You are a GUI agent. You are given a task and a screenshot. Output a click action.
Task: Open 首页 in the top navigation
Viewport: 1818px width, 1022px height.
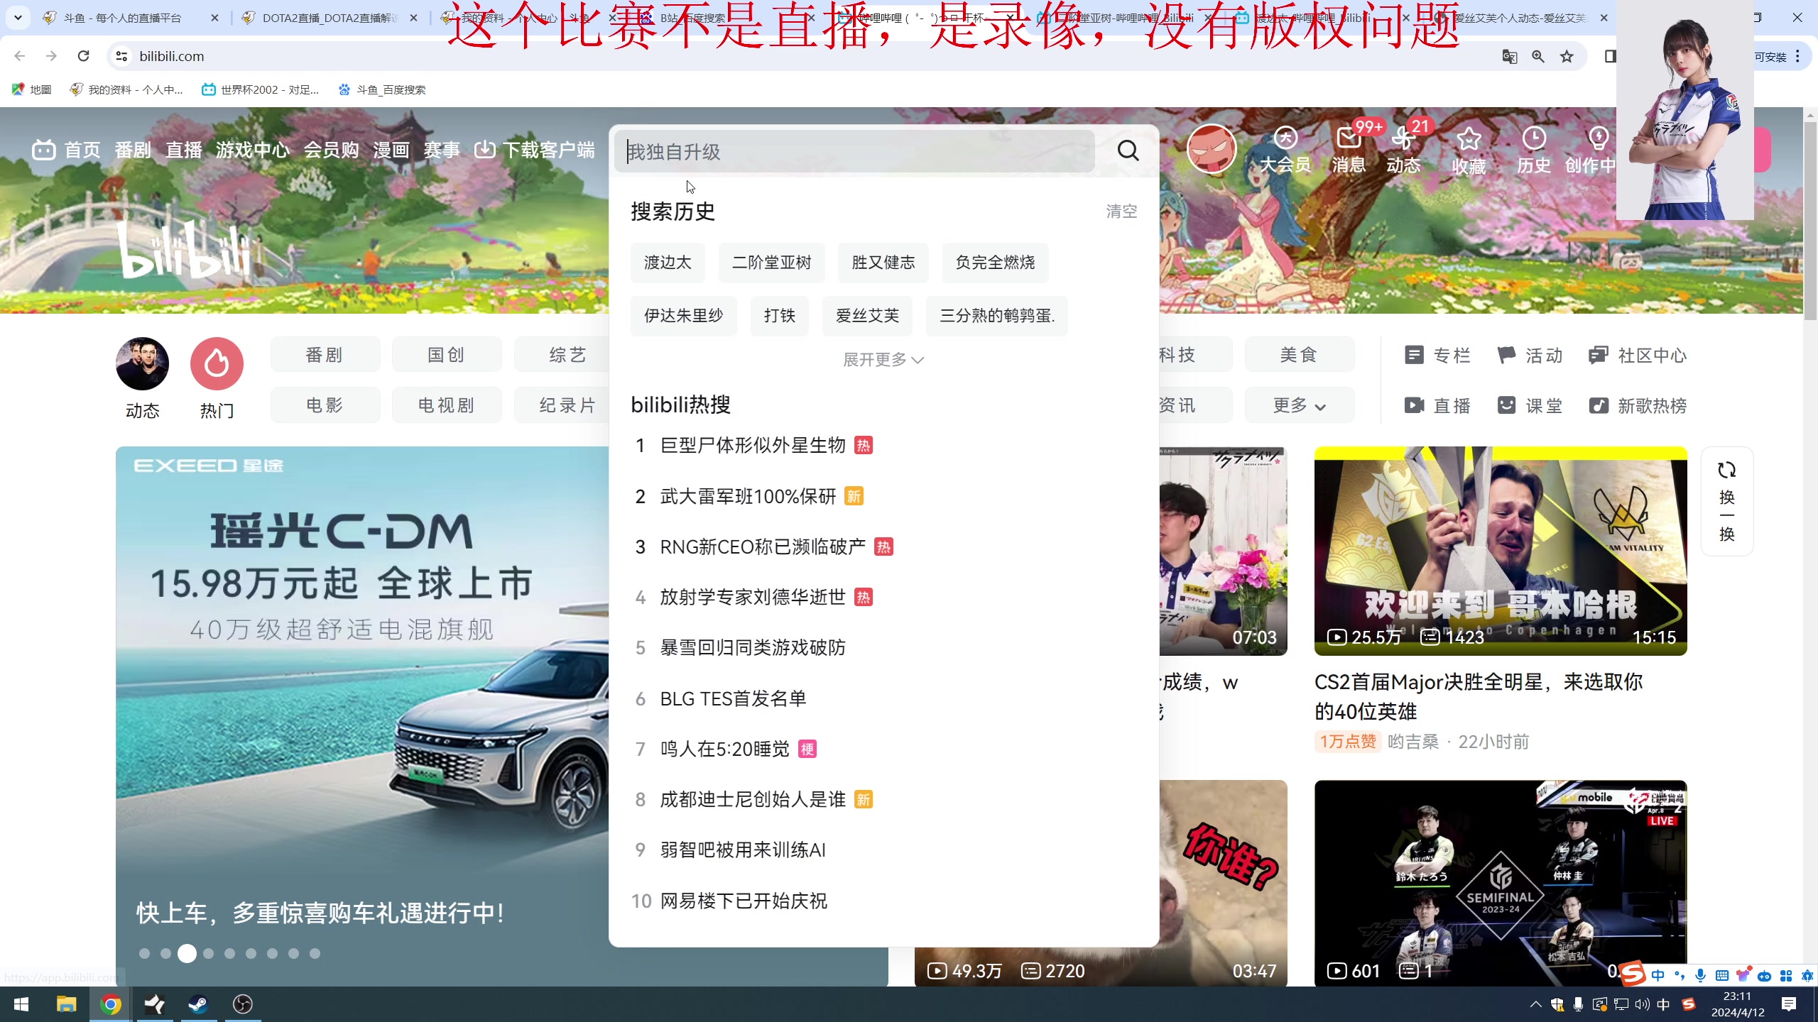pos(82,150)
